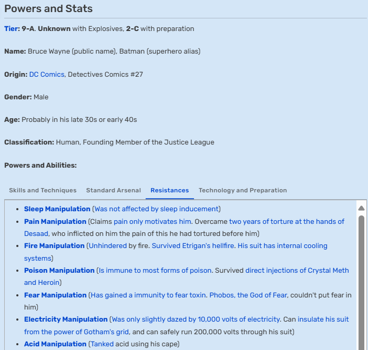
Task: Switch to Skills and Techniques tab
Action: click(x=43, y=190)
